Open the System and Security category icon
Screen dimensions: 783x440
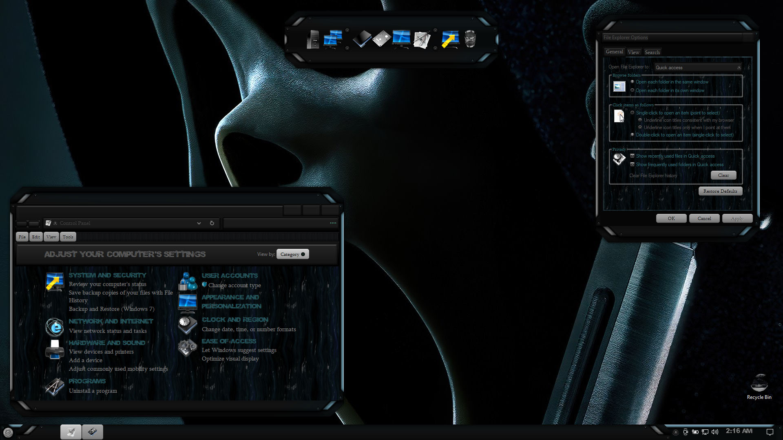(55, 282)
